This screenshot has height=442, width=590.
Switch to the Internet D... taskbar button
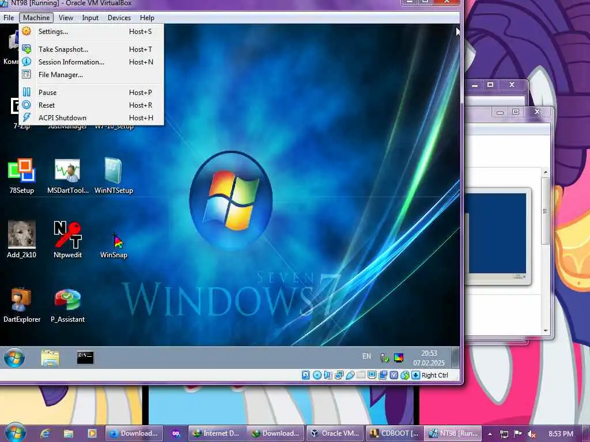tap(217, 433)
